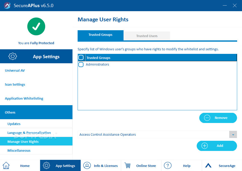Go to Updates settings
The height and width of the screenshot is (171, 242).
[x=36, y=124]
